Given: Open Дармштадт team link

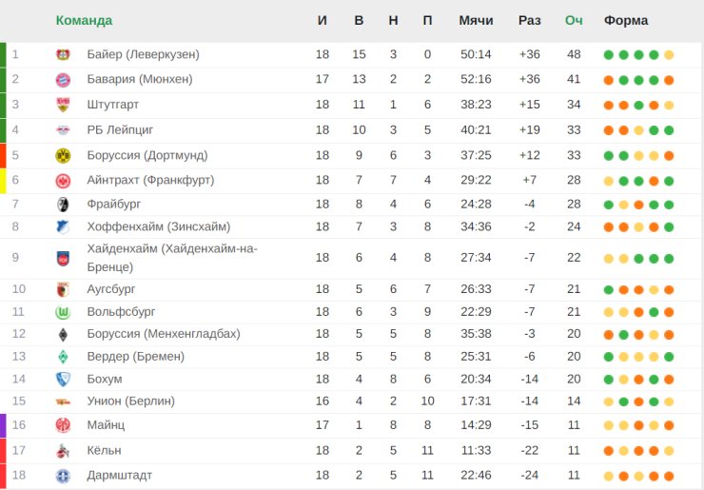Looking at the screenshot, I should coord(119,475).
